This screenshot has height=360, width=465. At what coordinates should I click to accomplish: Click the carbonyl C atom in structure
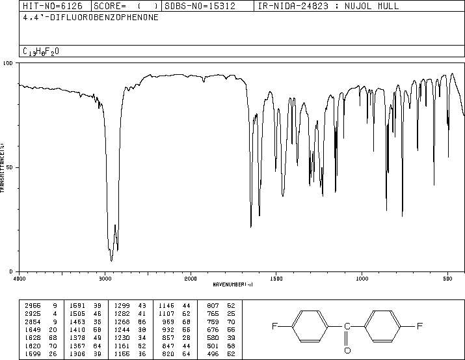point(347,326)
